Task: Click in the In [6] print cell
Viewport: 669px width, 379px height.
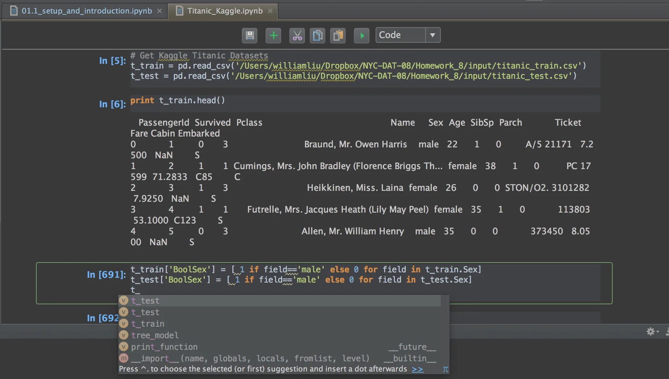Action: click(340, 101)
